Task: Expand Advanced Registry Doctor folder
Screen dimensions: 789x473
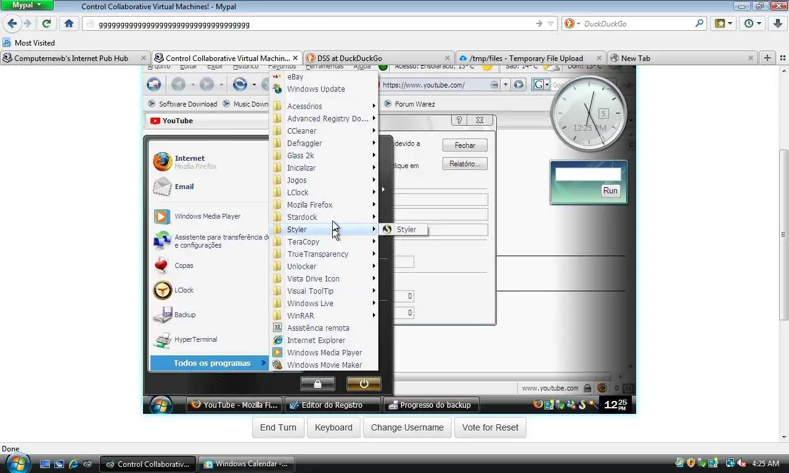Action: (x=324, y=119)
